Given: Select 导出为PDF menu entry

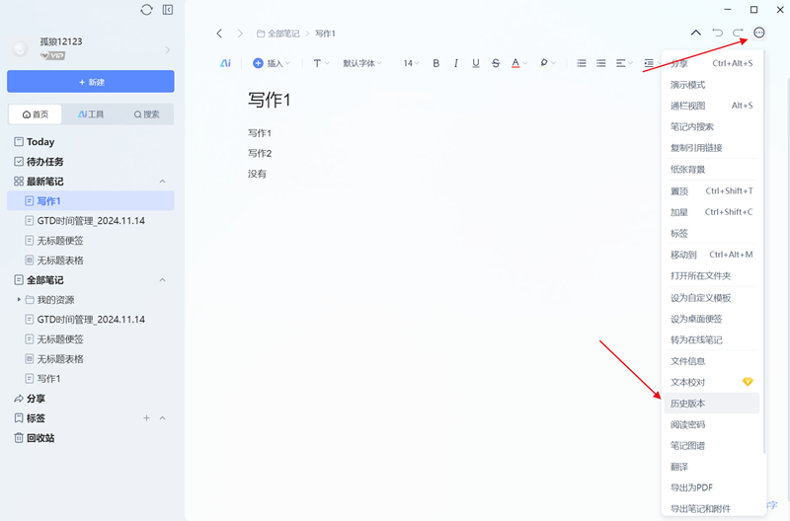Looking at the screenshot, I should 711,487.
